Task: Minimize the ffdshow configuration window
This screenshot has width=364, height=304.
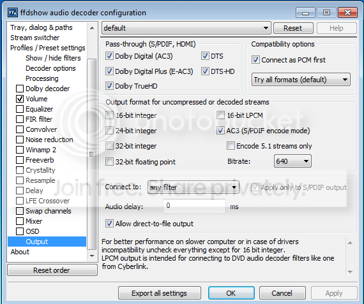Action: click(305, 13)
